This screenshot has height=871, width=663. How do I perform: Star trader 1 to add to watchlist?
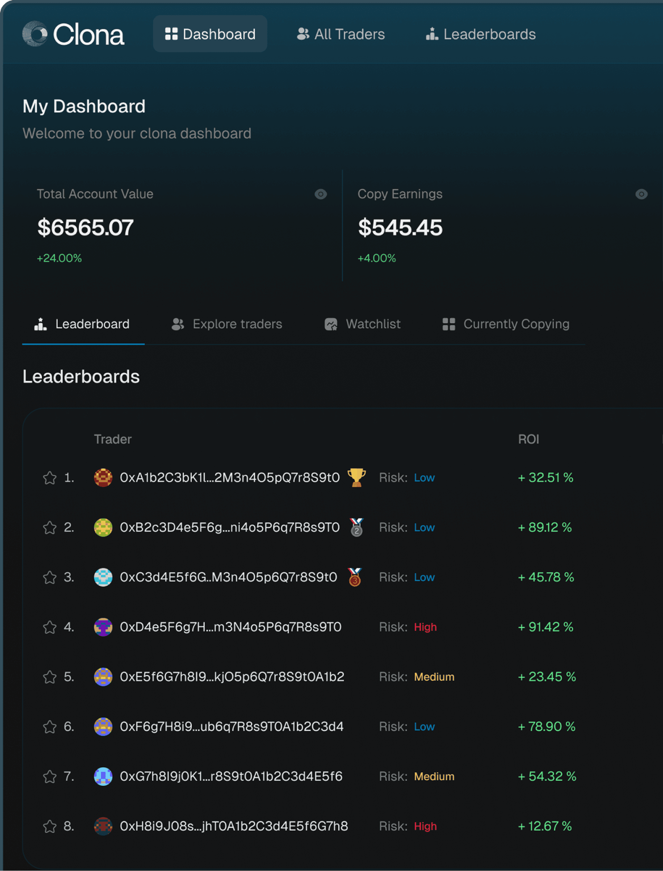50,478
